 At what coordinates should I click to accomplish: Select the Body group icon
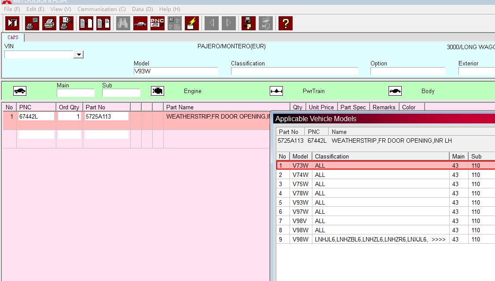(x=395, y=91)
